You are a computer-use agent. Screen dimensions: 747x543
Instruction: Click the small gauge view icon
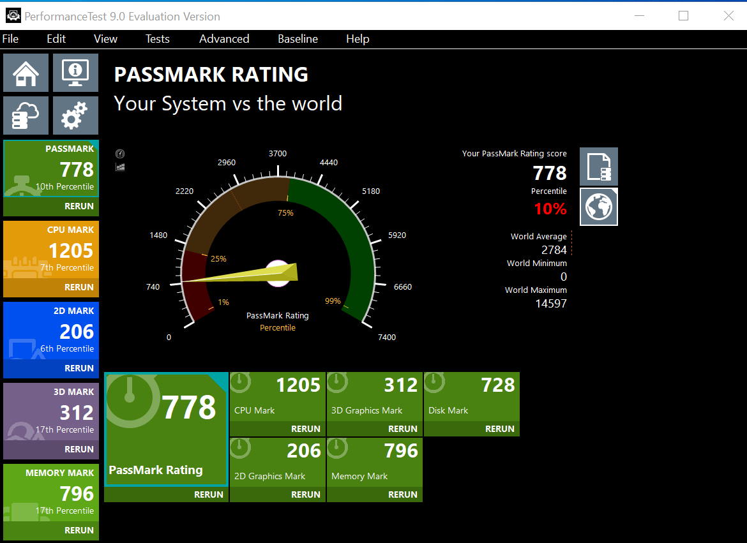pyautogui.click(x=120, y=153)
